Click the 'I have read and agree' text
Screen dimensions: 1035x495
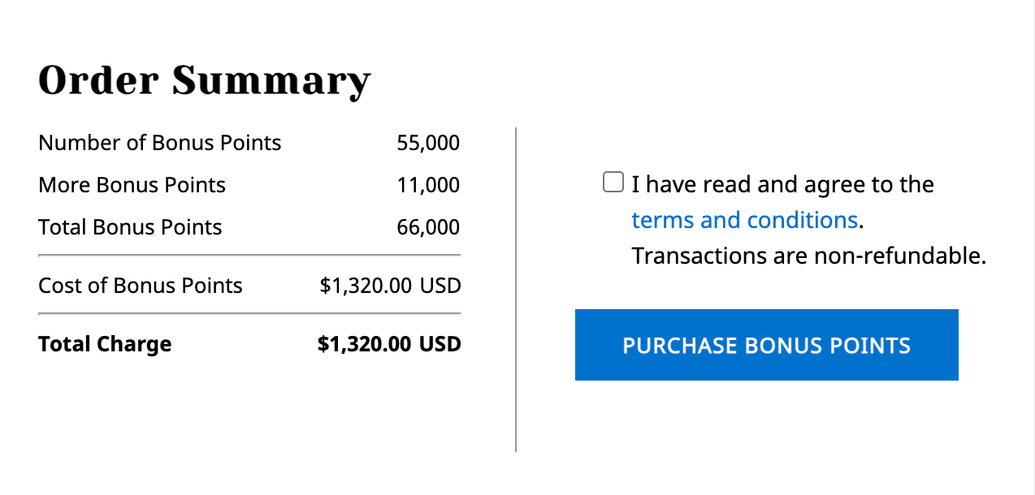(x=782, y=183)
